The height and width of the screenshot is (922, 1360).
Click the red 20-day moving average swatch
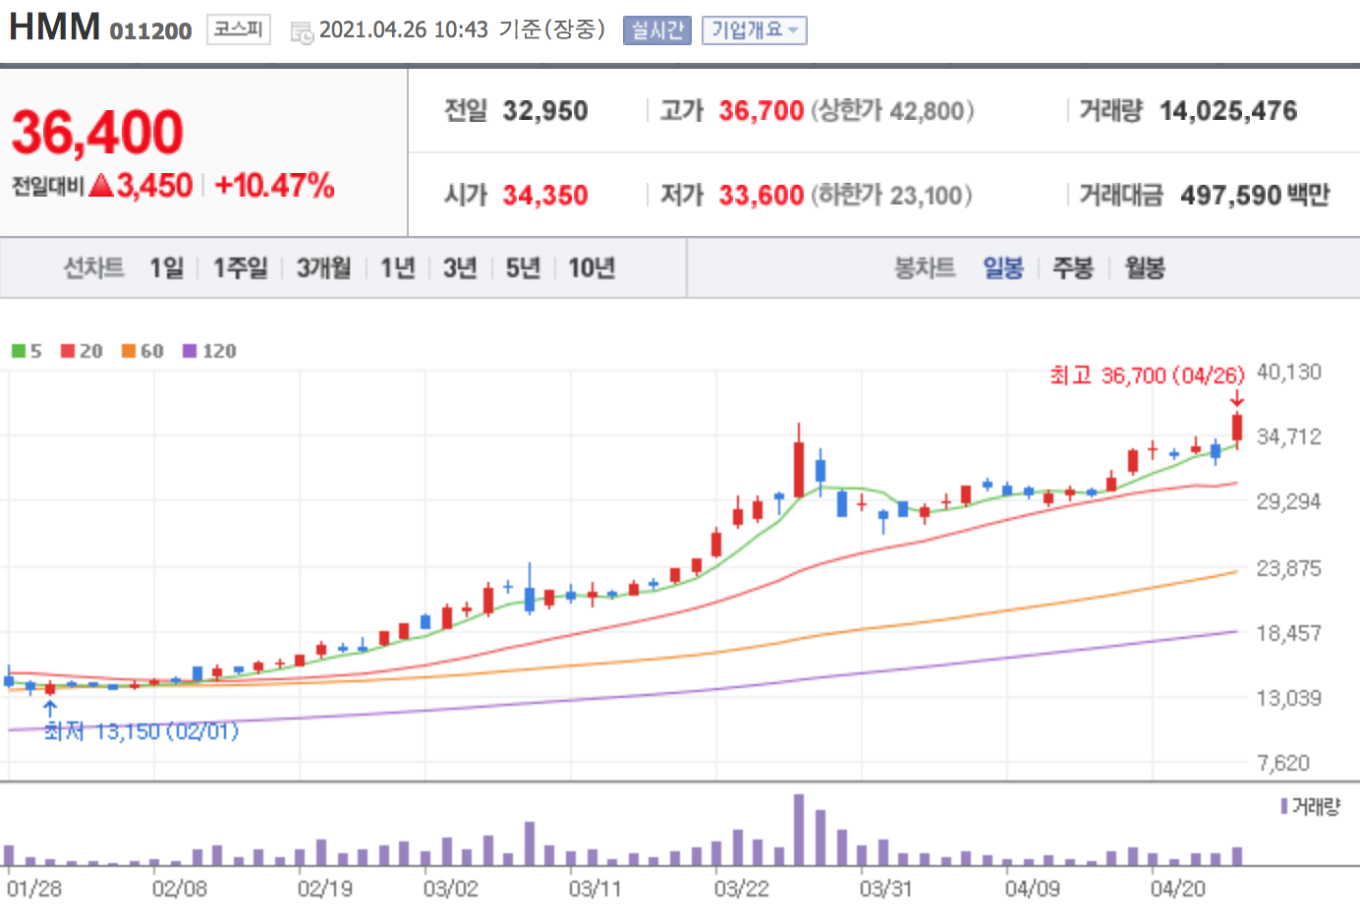point(68,351)
